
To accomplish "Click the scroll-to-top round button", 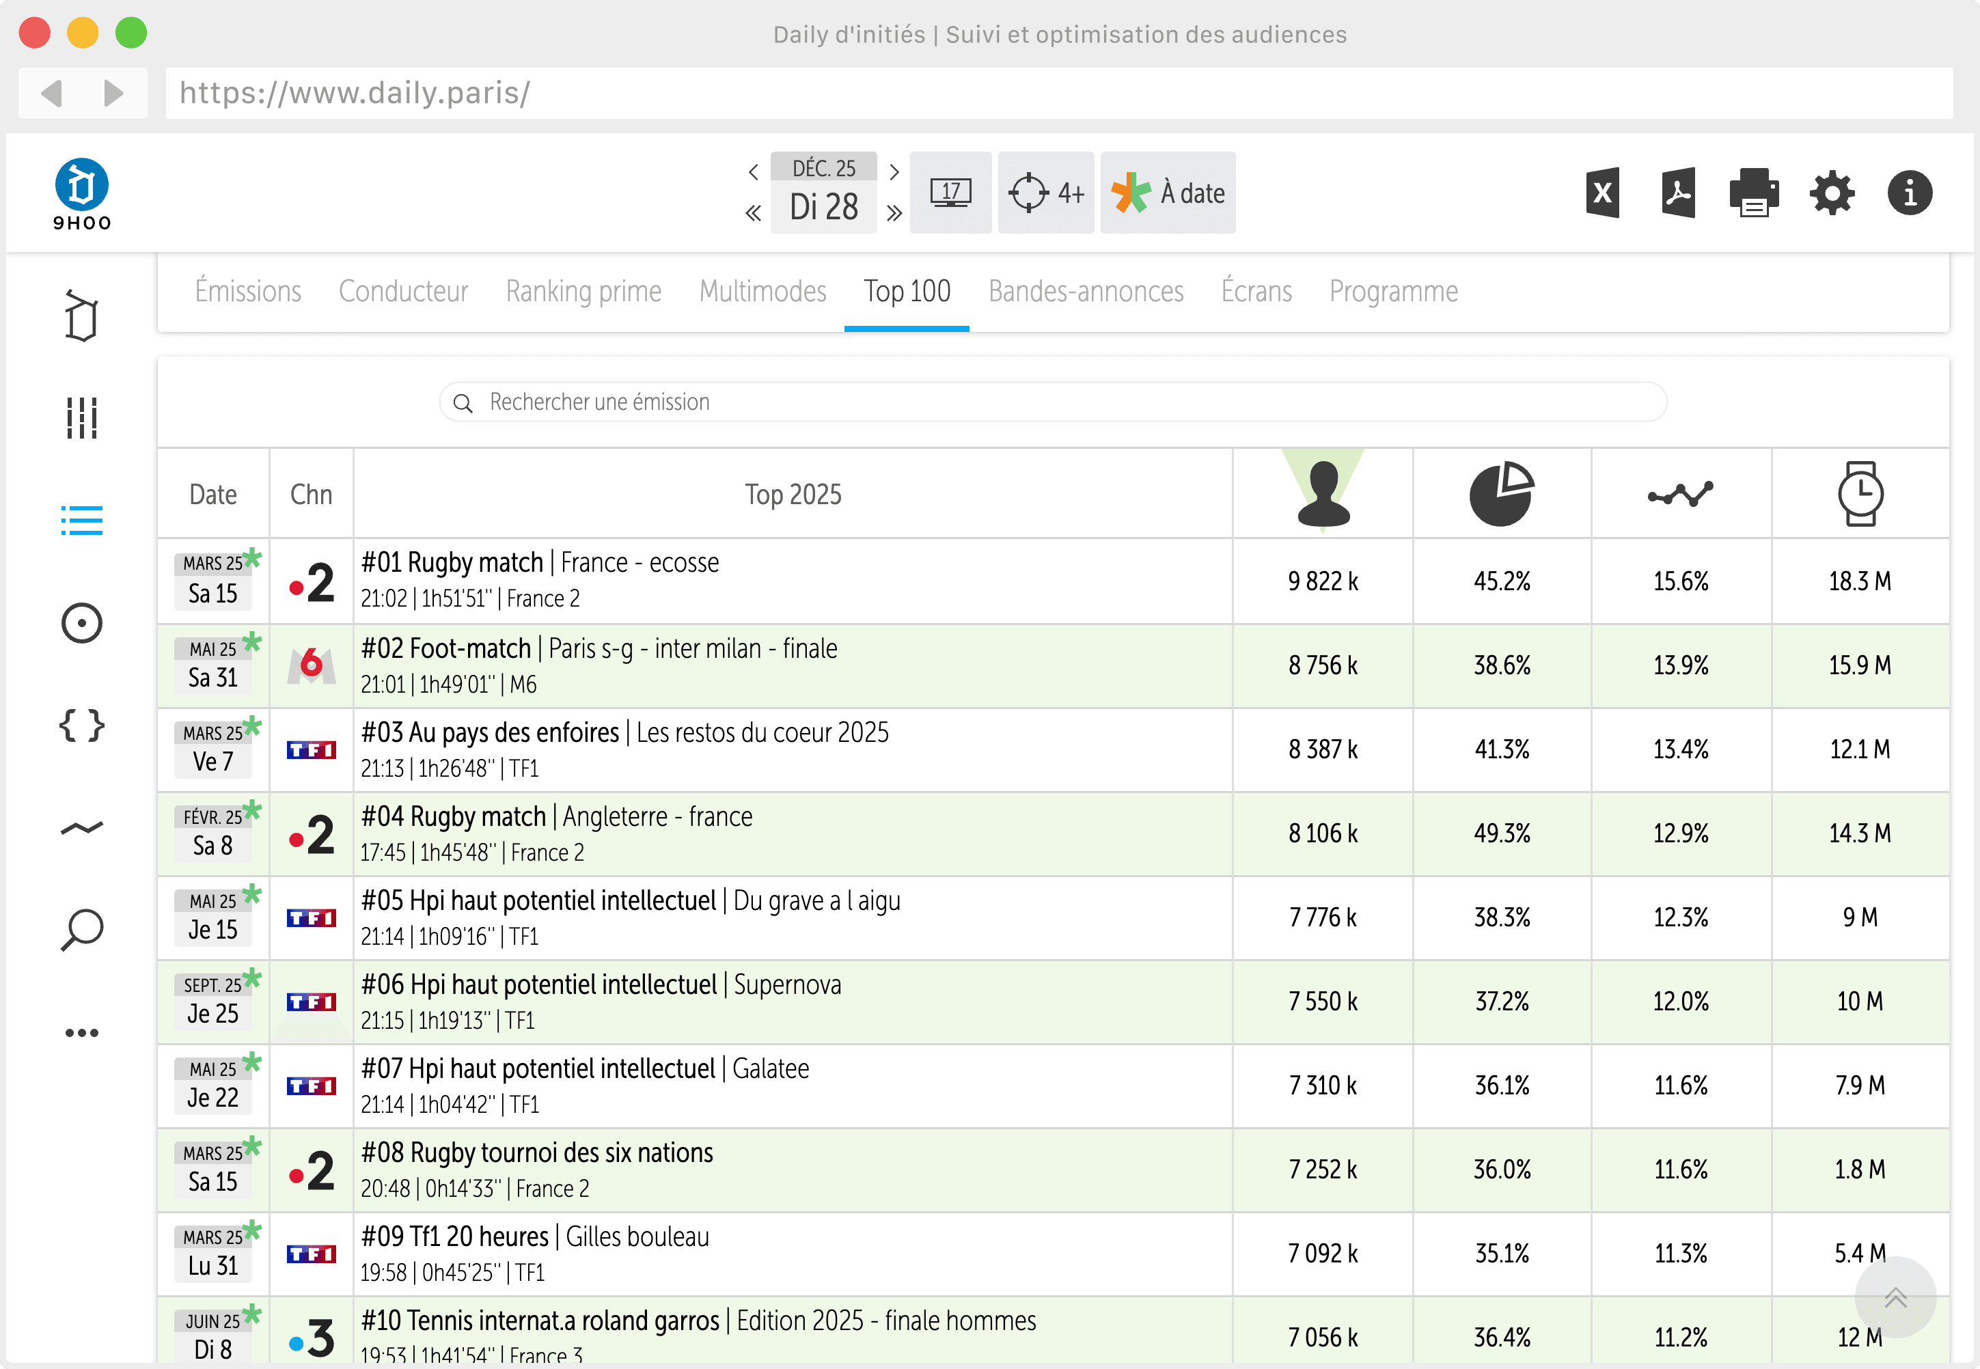I will coord(1895,1297).
